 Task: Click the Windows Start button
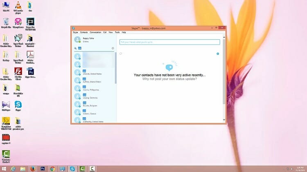click(4, 169)
